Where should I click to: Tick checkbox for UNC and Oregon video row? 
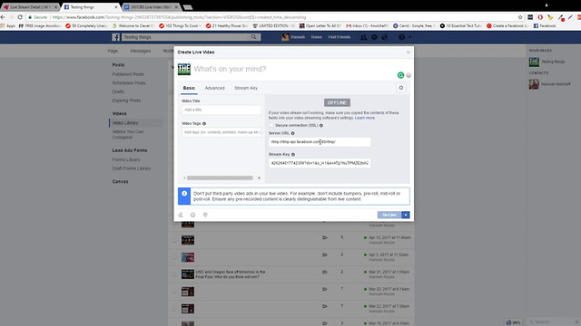tap(174, 274)
